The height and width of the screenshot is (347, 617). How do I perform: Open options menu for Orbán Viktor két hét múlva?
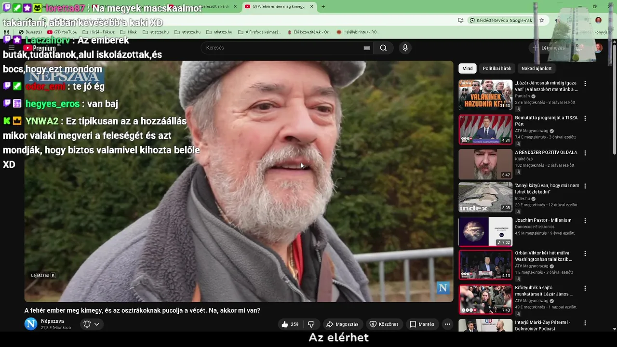click(x=585, y=254)
